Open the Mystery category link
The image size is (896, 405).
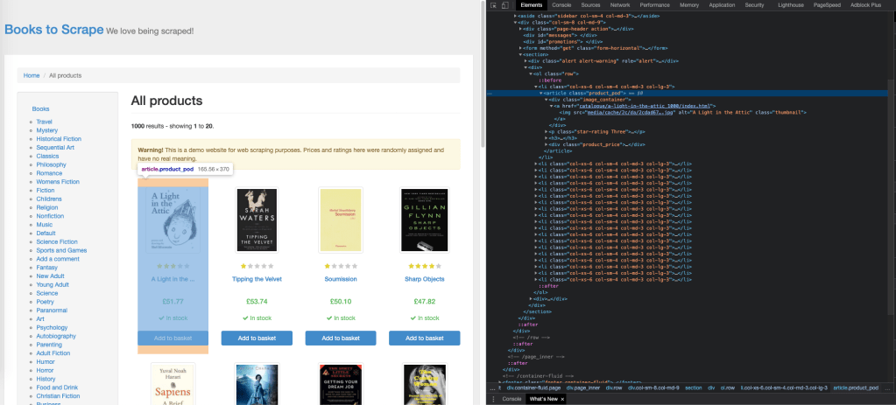point(46,130)
